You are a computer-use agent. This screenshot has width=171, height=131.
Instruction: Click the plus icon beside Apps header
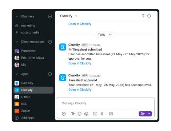50,74
